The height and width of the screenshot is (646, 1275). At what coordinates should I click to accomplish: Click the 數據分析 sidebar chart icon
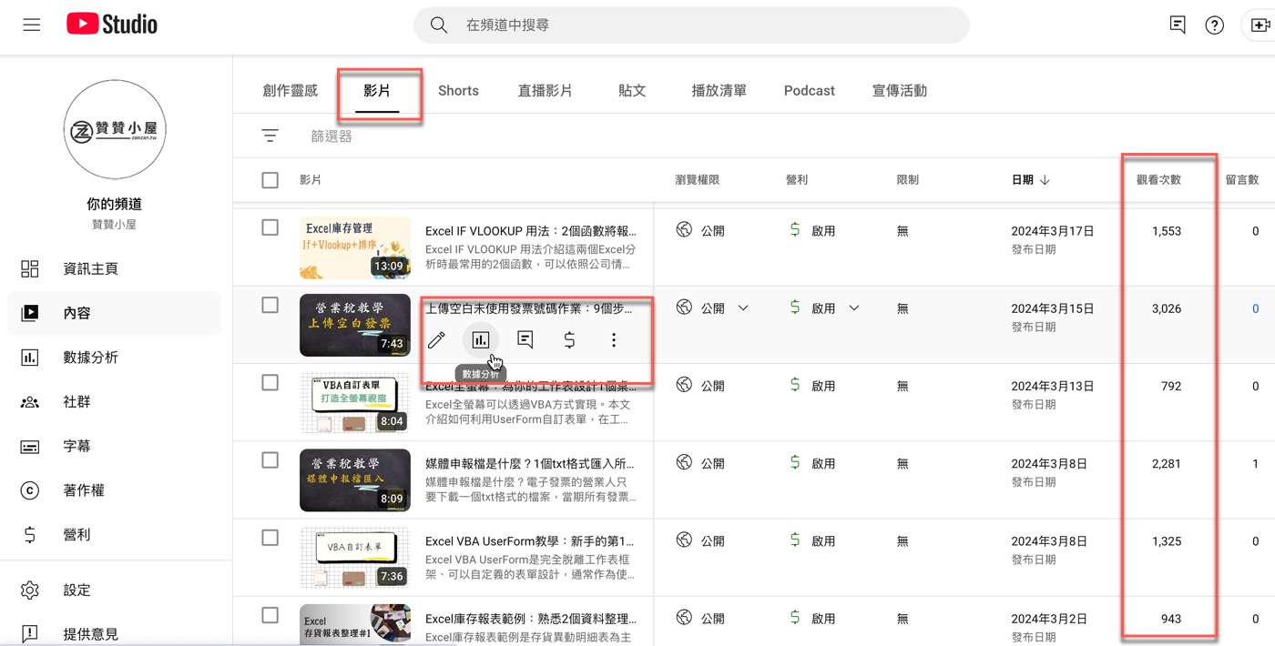coord(30,358)
